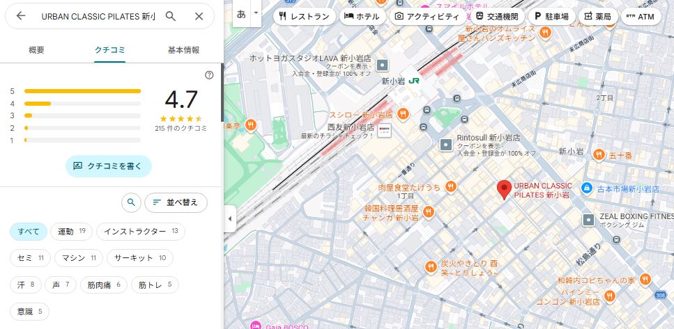This screenshot has height=329, width=674.
Task: Toggle the インストラクター keyword filter chip
Action: [x=141, y=231]
